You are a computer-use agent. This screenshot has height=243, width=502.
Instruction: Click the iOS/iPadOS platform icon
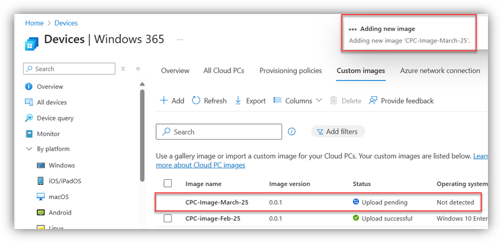tap(41, 181)
